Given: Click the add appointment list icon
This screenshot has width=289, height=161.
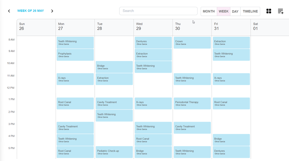Looking at the screenshot, I should (280, 11).
